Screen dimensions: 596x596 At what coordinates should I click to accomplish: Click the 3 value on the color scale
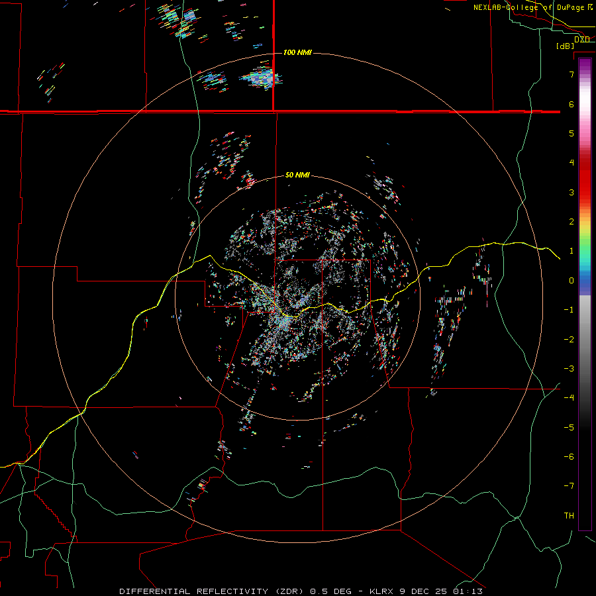[571, 192]
